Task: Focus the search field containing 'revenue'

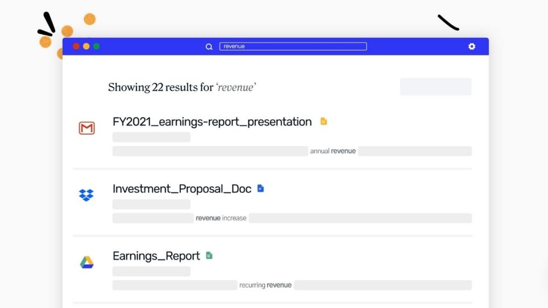Action: pos(293,47)
